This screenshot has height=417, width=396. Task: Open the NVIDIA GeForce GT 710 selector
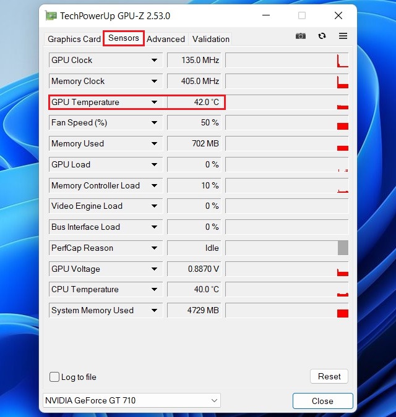coord(132,400)
